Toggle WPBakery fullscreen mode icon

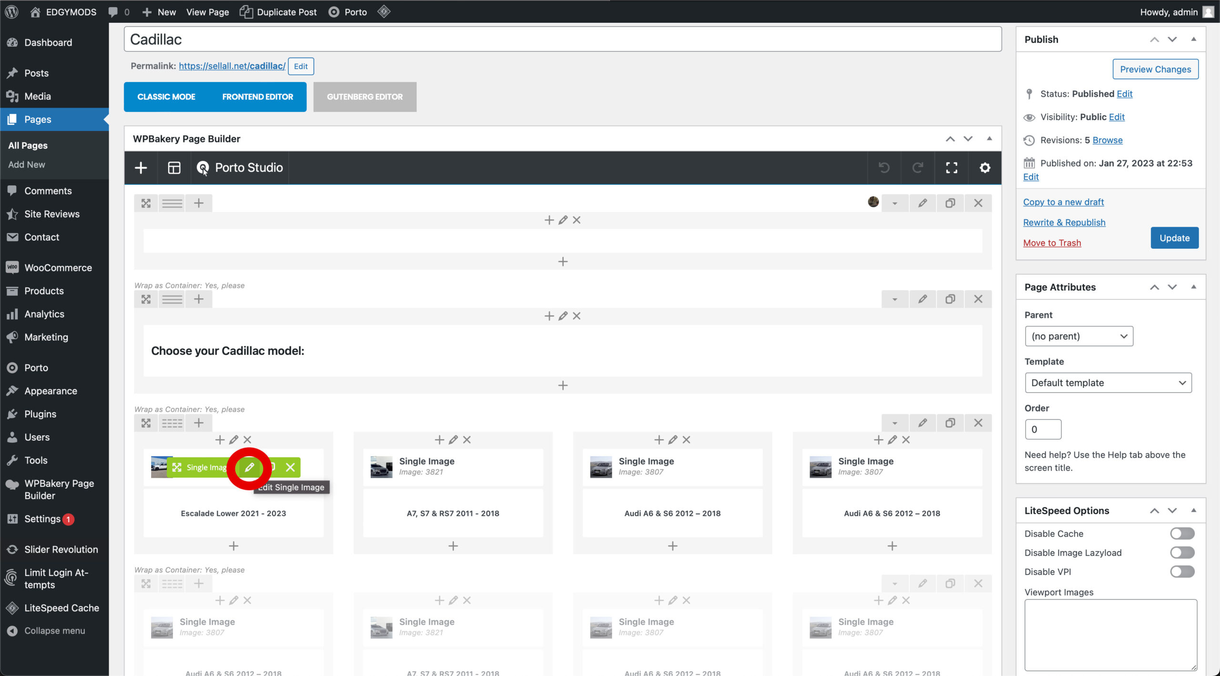pos(951,168)
